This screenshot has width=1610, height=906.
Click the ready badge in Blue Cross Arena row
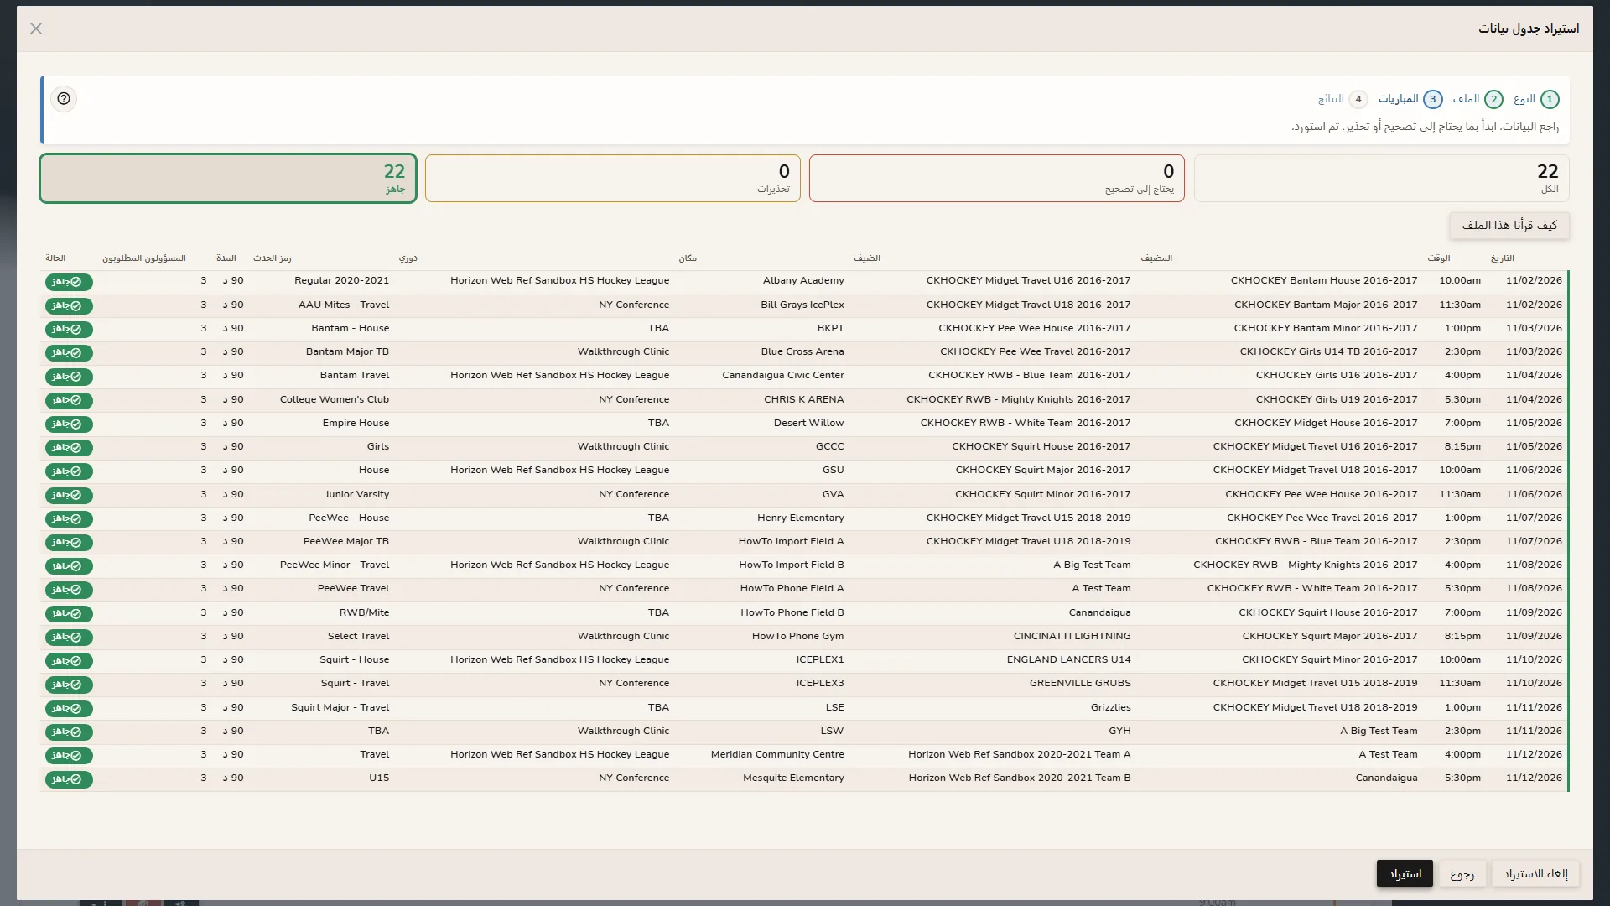click(69, 352)
